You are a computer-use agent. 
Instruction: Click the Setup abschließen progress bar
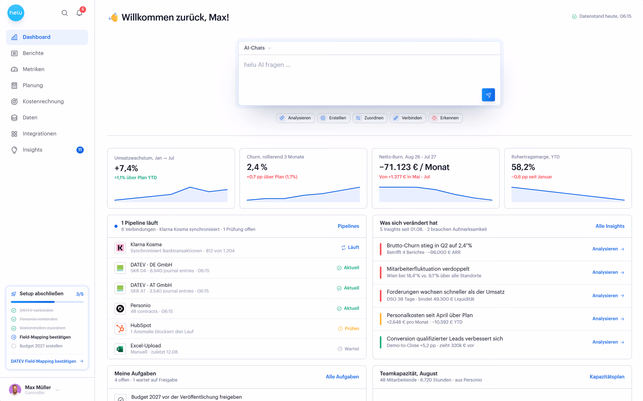(47, 302)
